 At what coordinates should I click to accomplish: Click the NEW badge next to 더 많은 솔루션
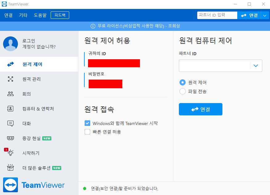tap(57, 168)
